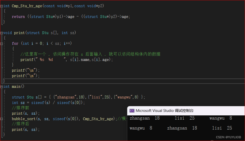The width and height of the screenshot is (245, 141).
Task: Click the //排序前 comment
Action: tap(20, 108)
